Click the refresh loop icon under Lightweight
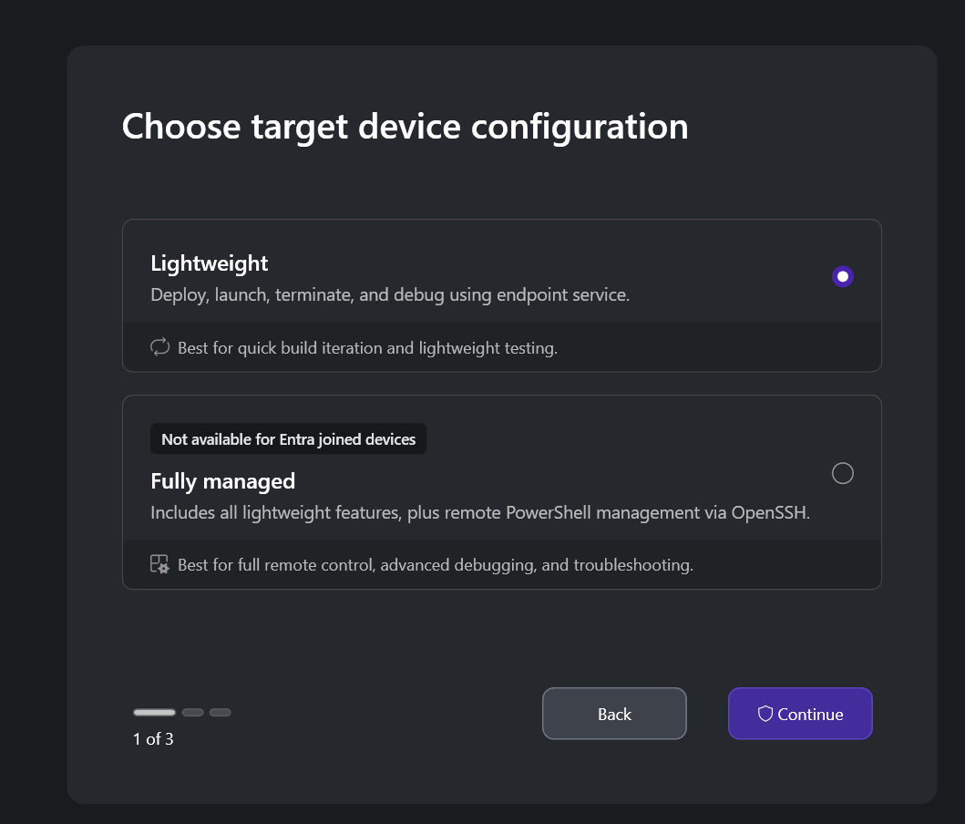Screen dimensions: 965x824 point(160,347)
